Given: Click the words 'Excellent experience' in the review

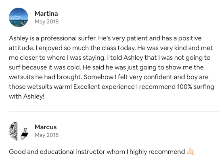Looking at the screenshot, I should [x=104, y=87].
